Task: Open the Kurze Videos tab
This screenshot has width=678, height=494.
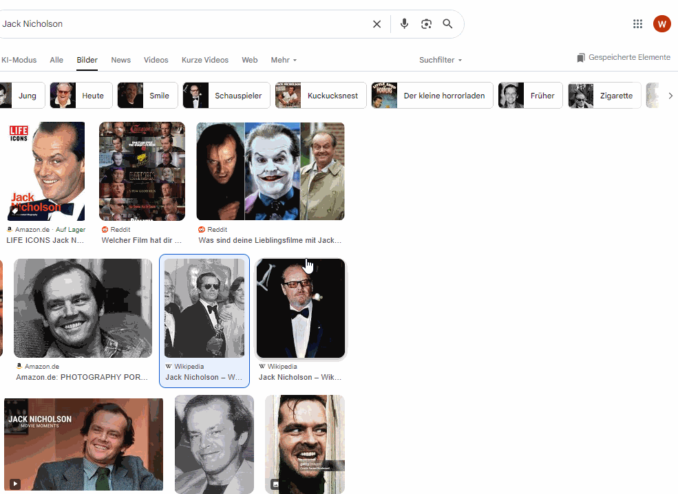Action: tap(205, 60)
